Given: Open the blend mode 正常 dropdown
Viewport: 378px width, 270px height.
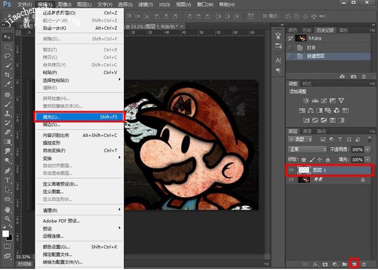Looking at the screenshot, I should (307, 149).
